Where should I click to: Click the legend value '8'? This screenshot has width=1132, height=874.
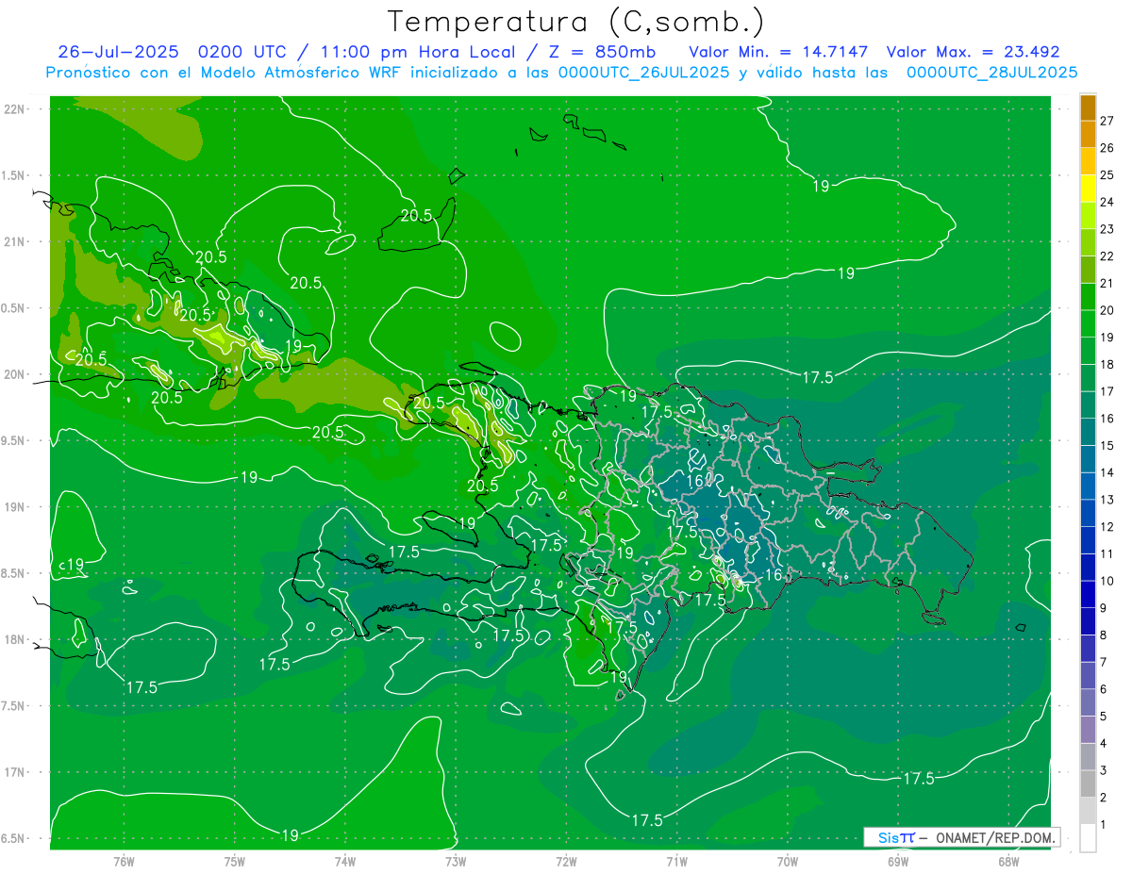pos(1104,635)
